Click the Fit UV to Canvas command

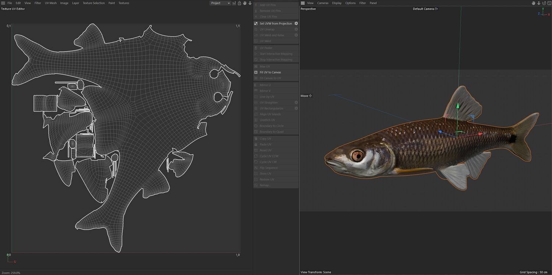click(270, 73)
